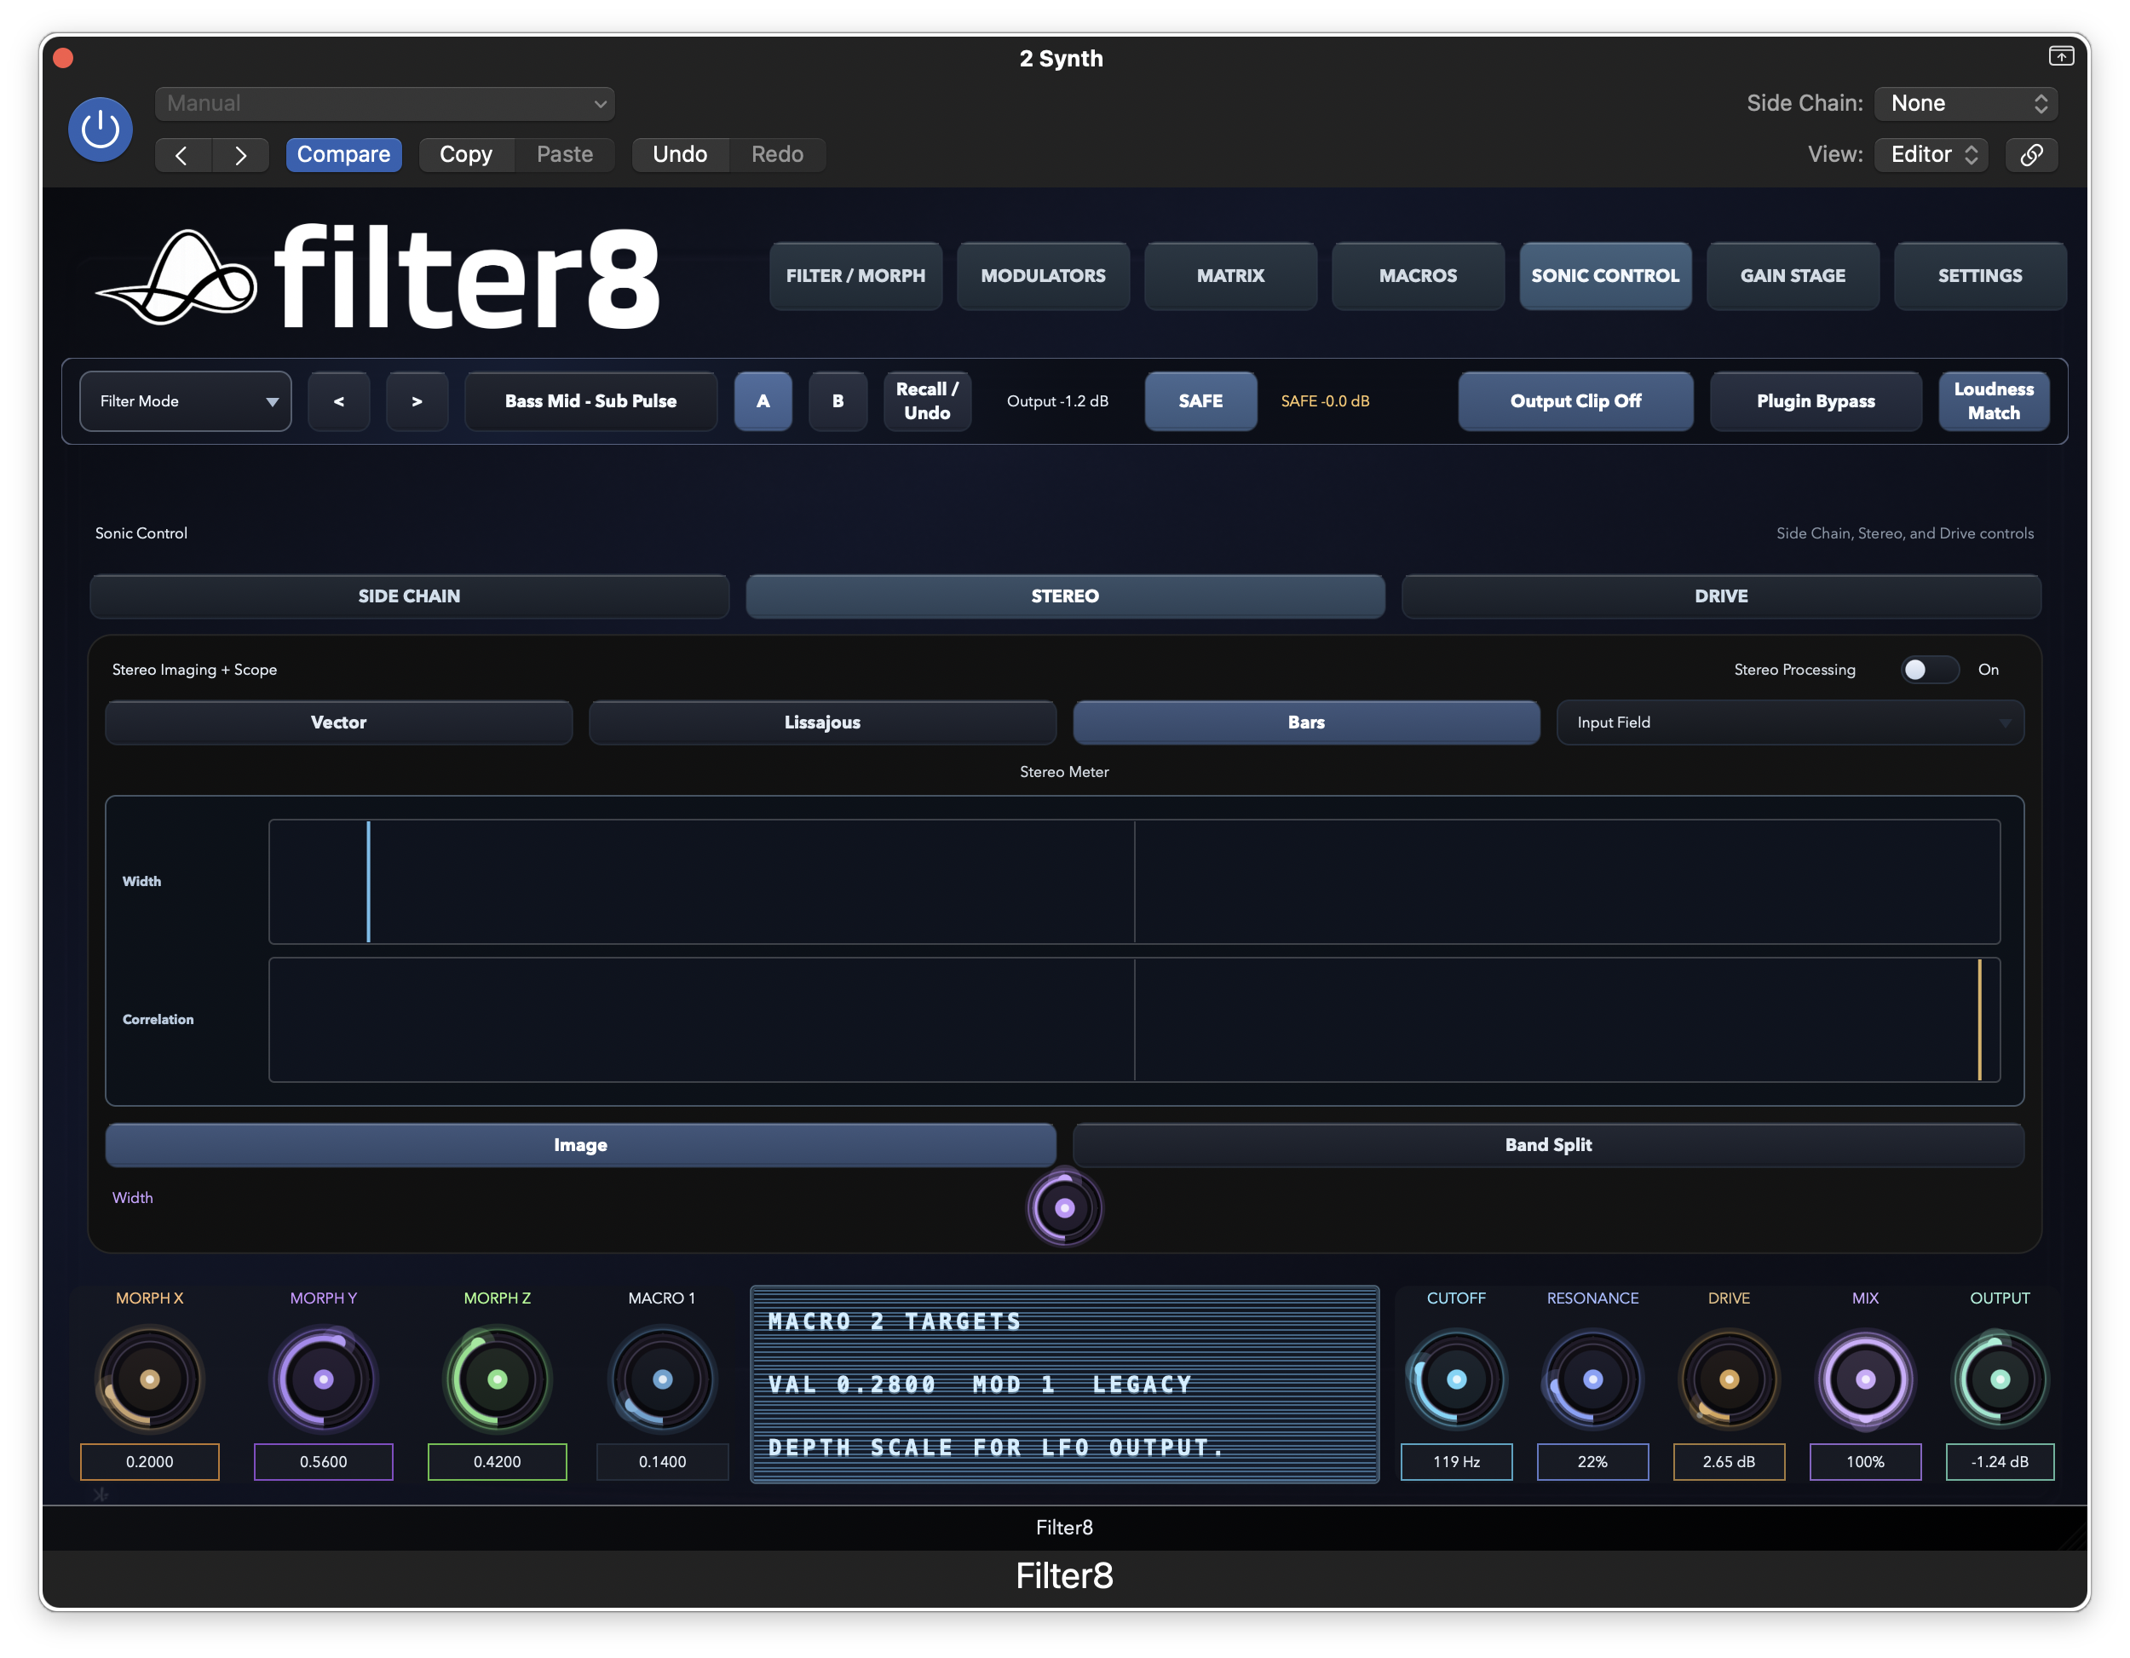The width and height of the screenshot is (2130, 1658).
Task: Select the Bars scope view
Action: pos(1306,722)
